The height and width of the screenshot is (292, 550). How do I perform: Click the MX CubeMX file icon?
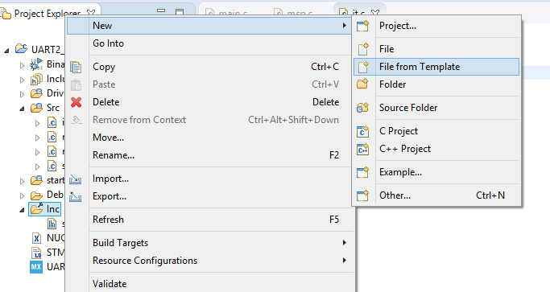coord(36,267)
